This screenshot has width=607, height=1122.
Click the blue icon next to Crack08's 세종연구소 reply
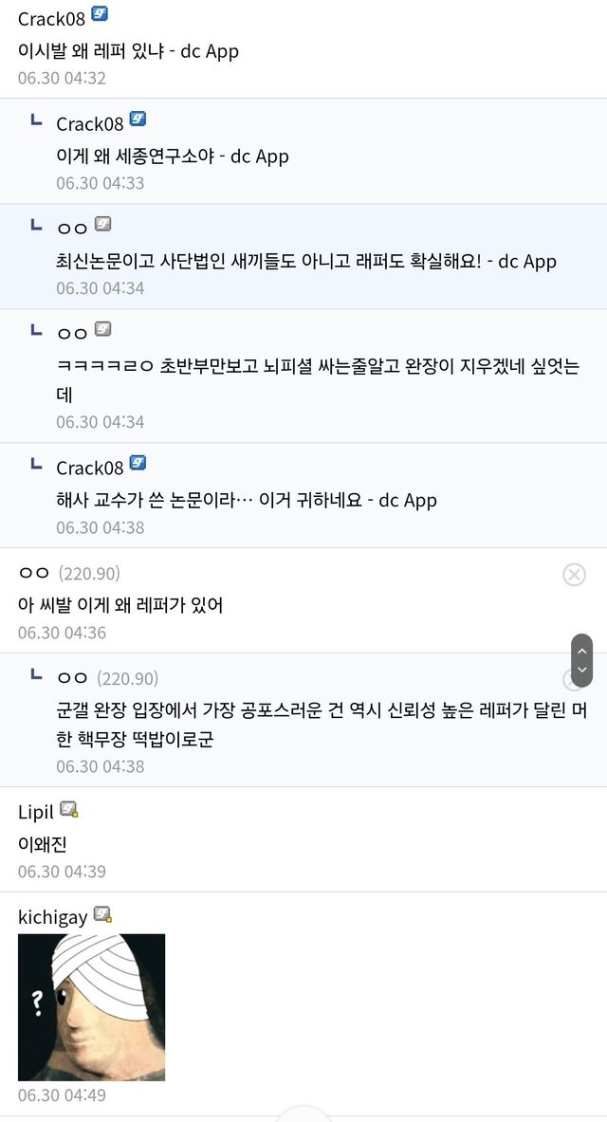(138, 120)
